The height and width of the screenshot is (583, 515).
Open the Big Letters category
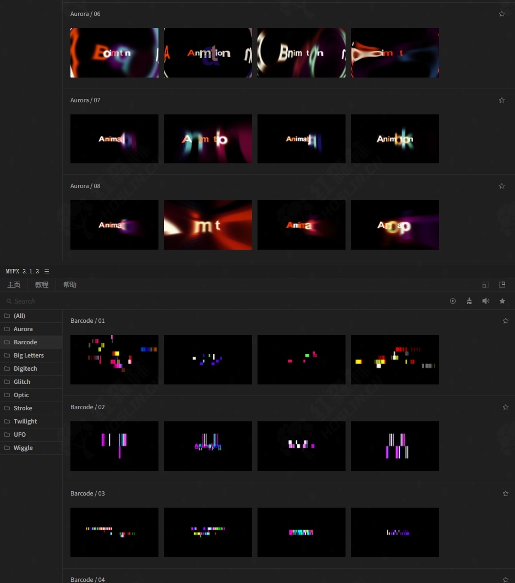tap(29, 355)
